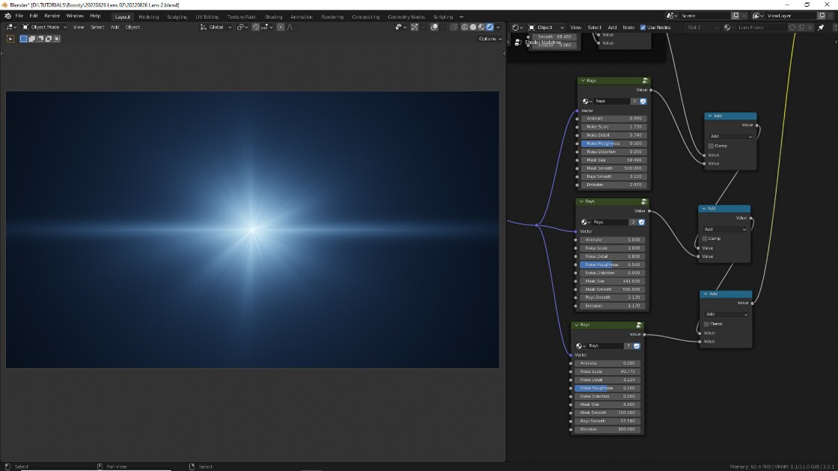This screenshot has height=471, width=838.
Task: Toggle the X-ray icon in viewport header
Action: [453, 27]
